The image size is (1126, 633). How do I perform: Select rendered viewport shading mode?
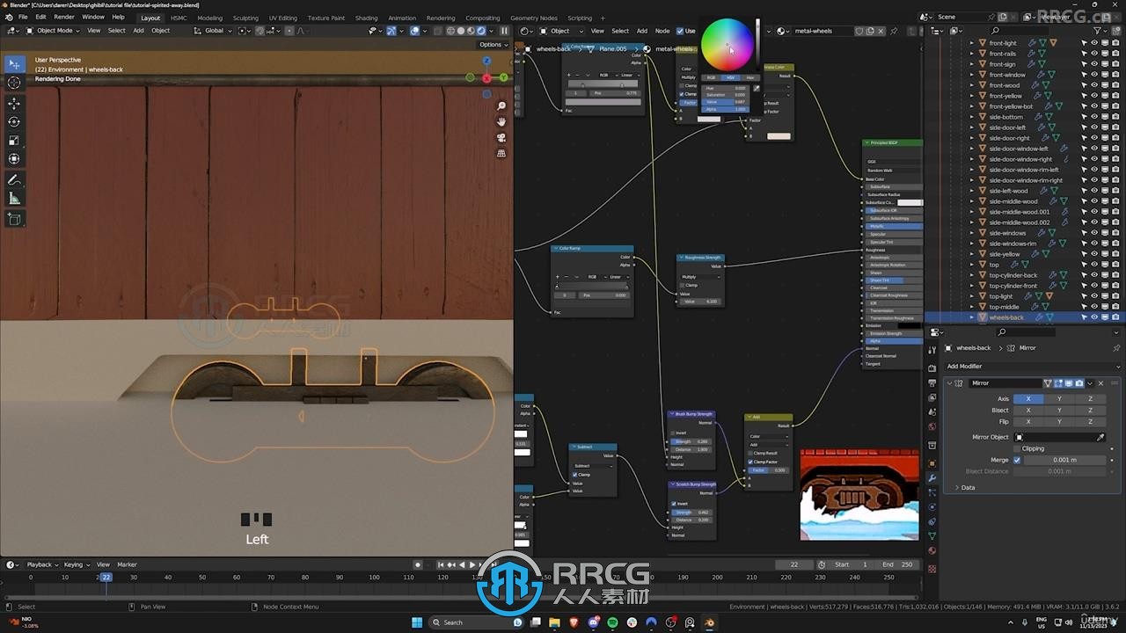(x=480, y=31)
